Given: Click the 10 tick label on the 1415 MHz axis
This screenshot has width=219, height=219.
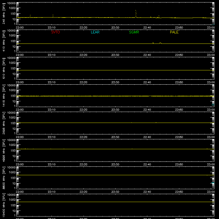Looking at the screenshot, I should (14, 101).
